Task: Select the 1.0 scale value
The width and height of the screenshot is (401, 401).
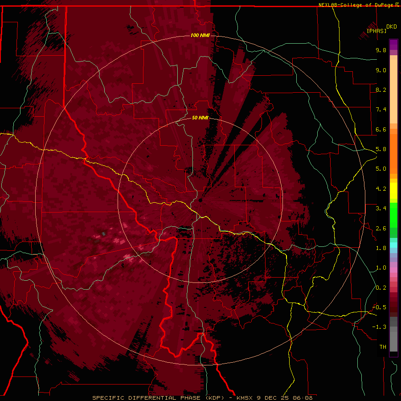Action: pos(381,268)
